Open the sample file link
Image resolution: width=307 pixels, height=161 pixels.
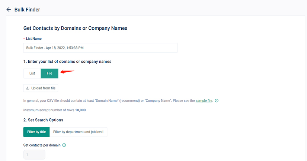coord(204,101)
